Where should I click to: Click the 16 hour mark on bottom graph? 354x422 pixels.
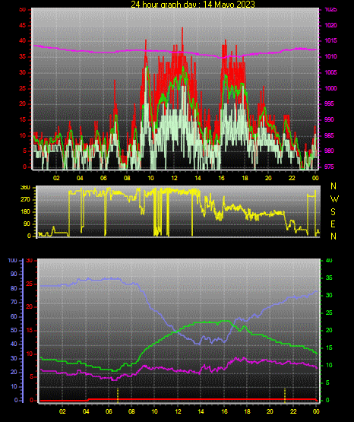tap(224, 411)
